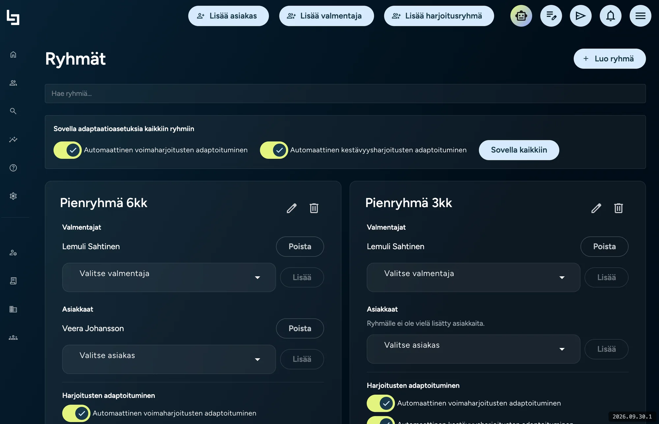Toggle global voimaharjoitusten adaptoituminen switch
The width and height of the screenshot is (659, 424).
[68, 150]
